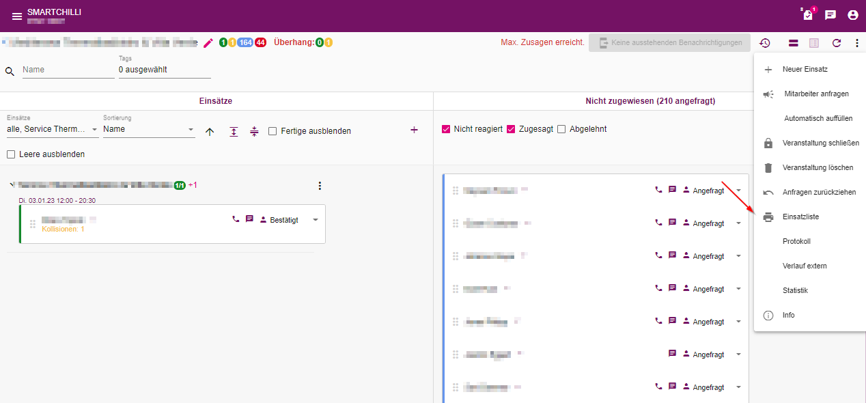The image size is (866, 403).
Task: Click the pink plus add icon
Action: coord(414,130)
